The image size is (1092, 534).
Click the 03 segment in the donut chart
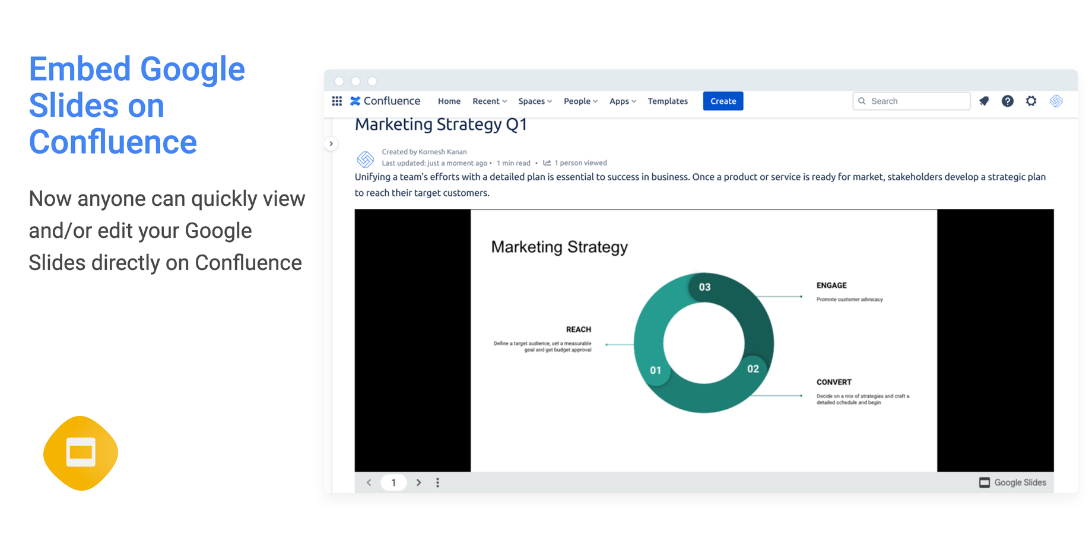704,287
